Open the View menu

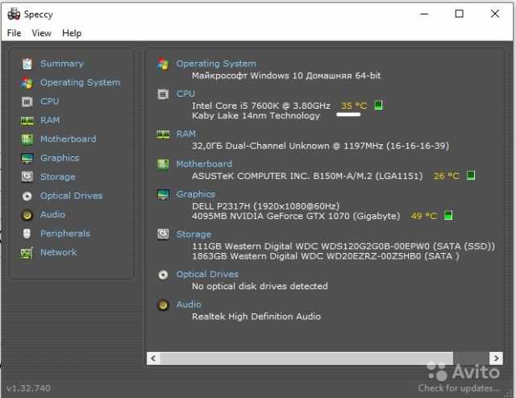click(x=41, y=33)
